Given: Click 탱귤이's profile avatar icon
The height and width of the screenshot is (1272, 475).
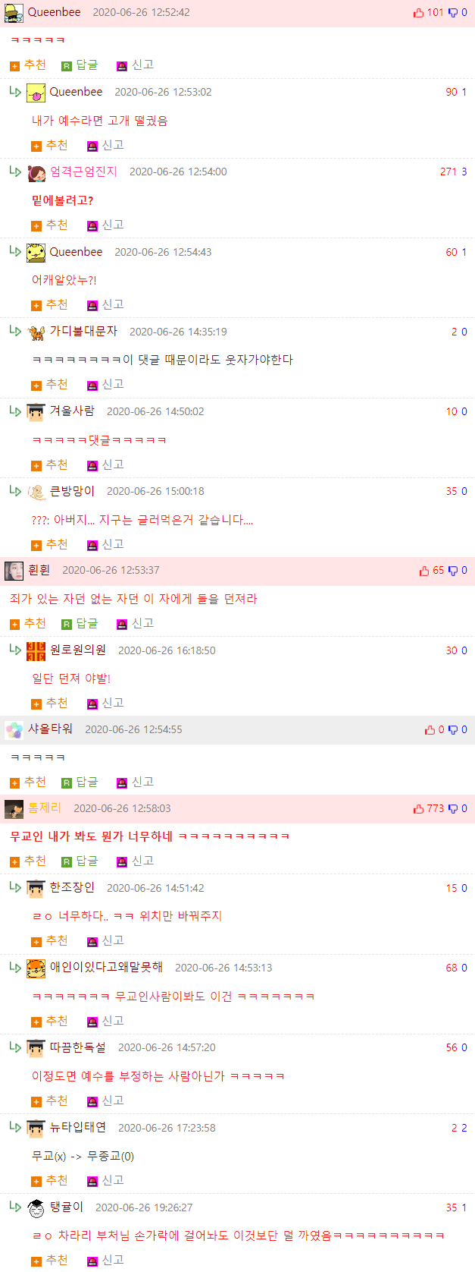Looking at the screenshot, I should [36, 1207].
